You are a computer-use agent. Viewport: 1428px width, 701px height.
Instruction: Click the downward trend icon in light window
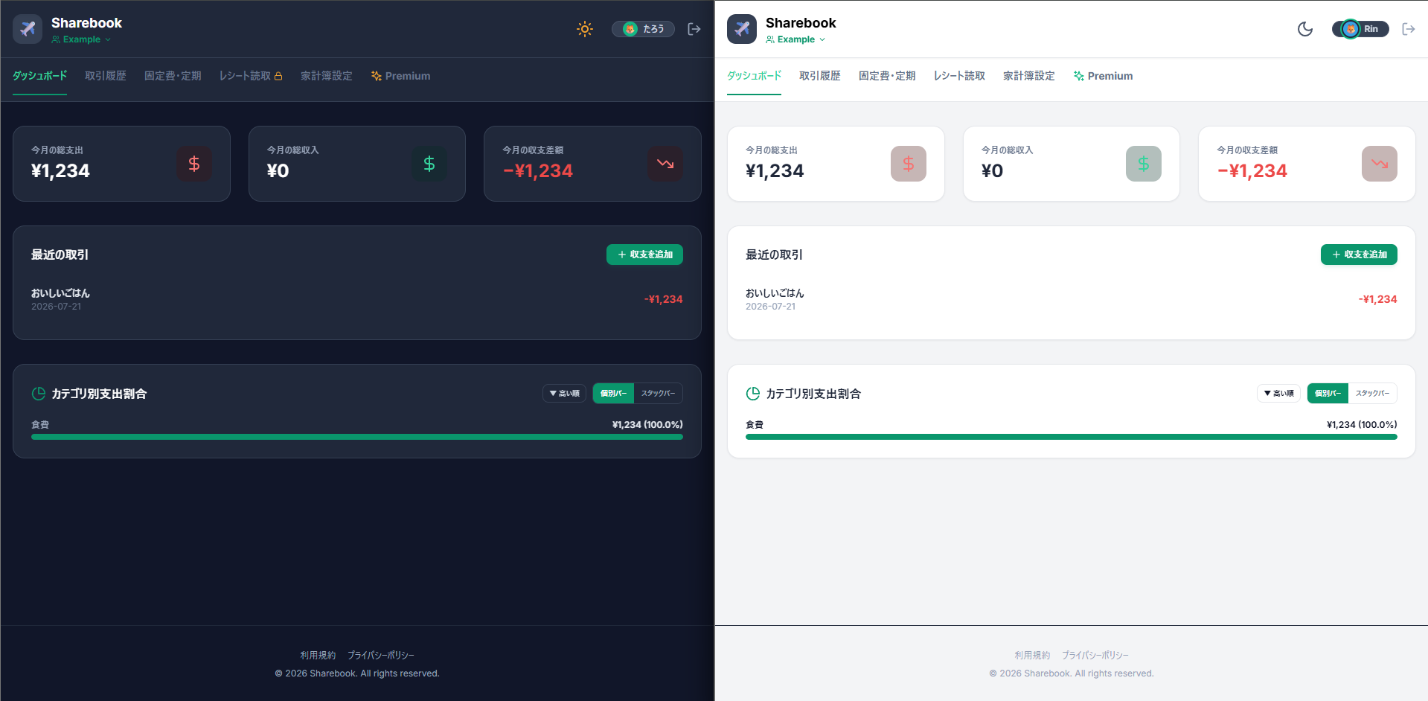[1380, 164]
